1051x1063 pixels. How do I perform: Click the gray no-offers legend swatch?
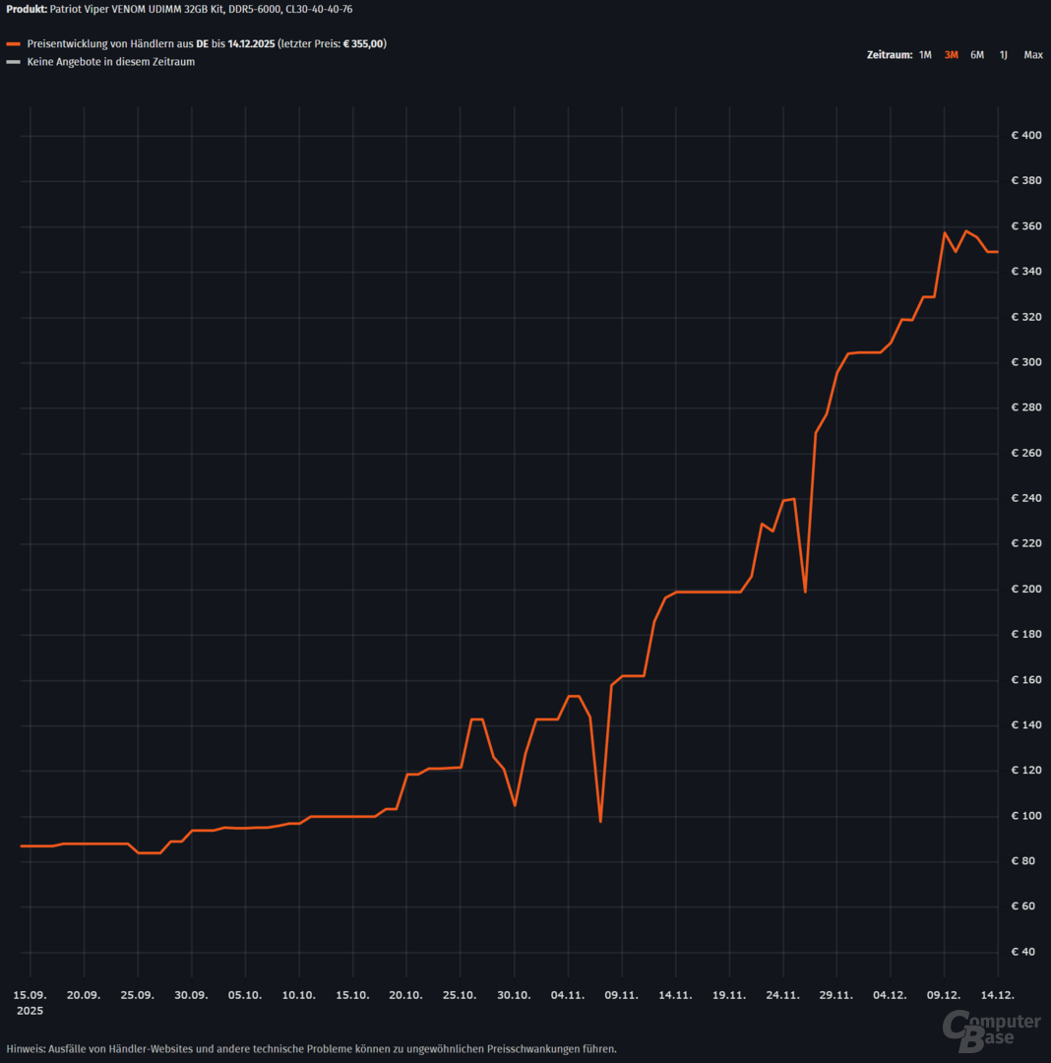click(x=13, y=62)
